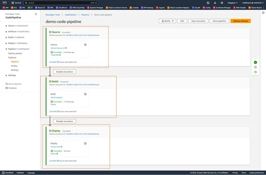Viewport: 266px width, 175px height.
Task: Open the S3 favorite shortcut
Action: click(30, 8)
